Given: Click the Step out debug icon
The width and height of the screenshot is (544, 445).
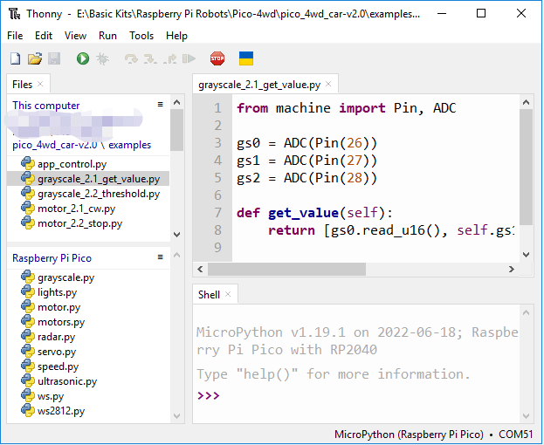Looking at the screenshot, I should pos(169,59).
